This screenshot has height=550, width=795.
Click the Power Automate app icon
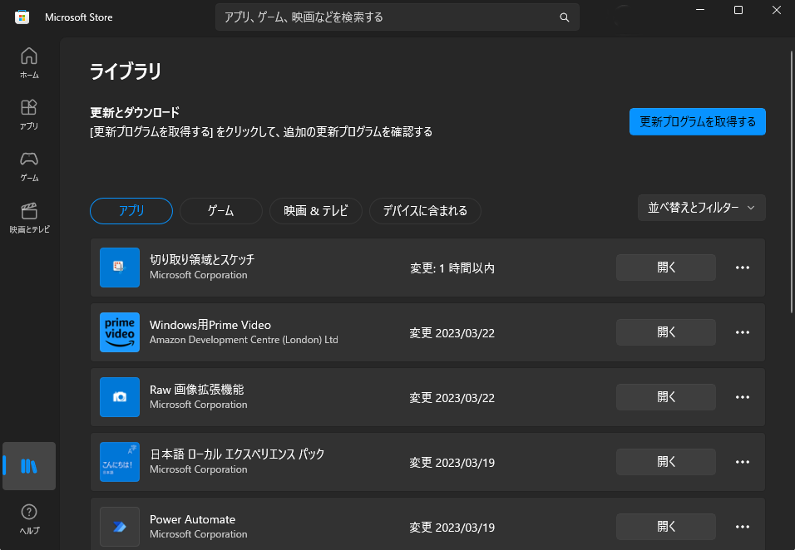(120, 527)
